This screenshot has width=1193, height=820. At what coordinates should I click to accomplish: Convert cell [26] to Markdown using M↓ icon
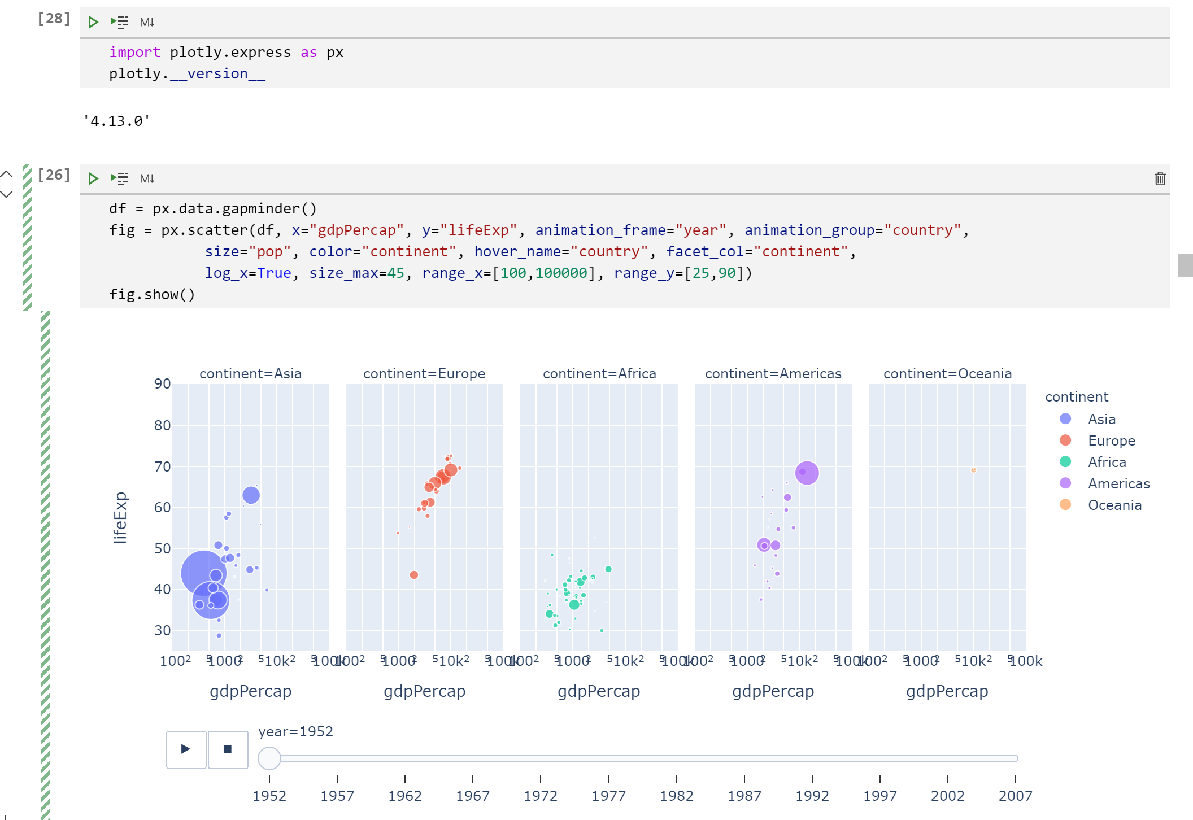click(147, 178)
